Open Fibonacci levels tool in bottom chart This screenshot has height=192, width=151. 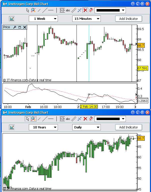(x=62, y=119)
